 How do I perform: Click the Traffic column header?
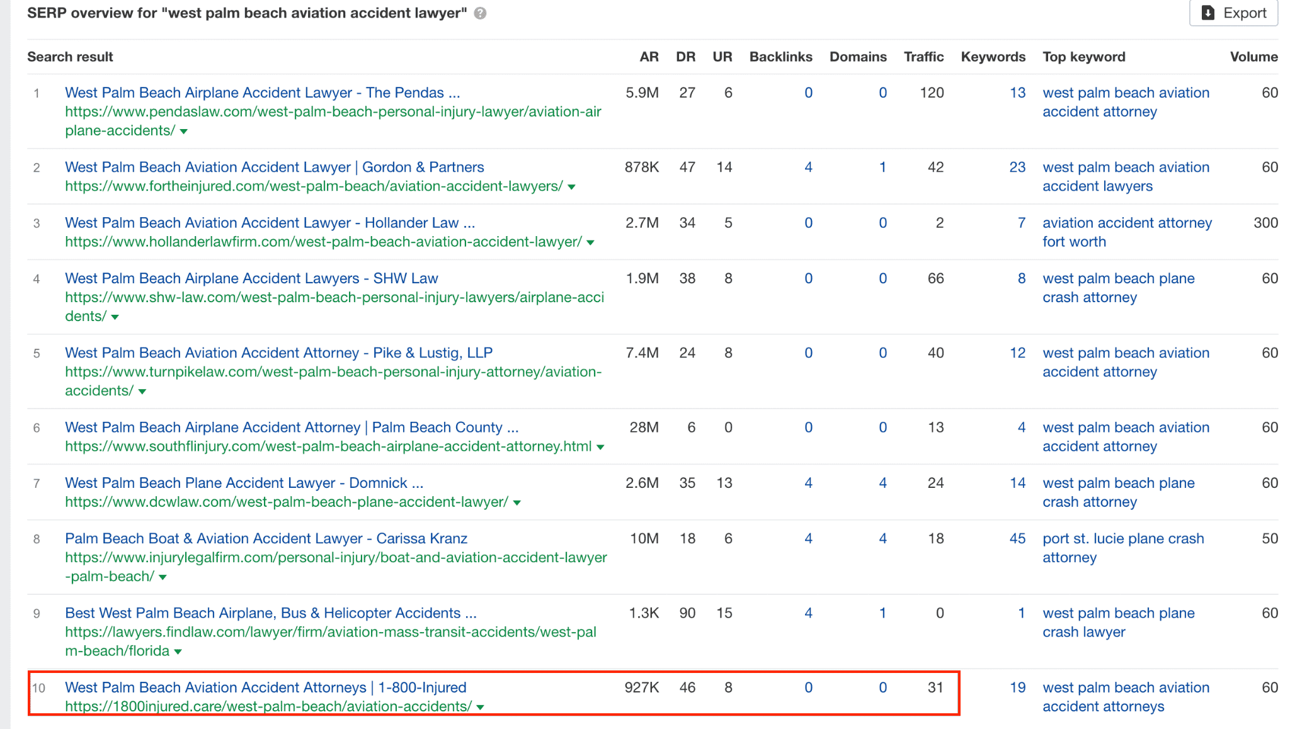coord(923,57)
